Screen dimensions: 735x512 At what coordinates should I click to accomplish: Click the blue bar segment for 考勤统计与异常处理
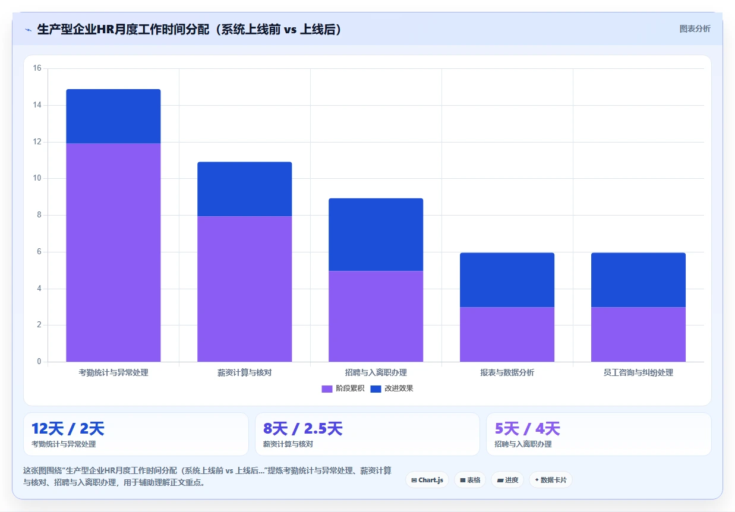113,116
